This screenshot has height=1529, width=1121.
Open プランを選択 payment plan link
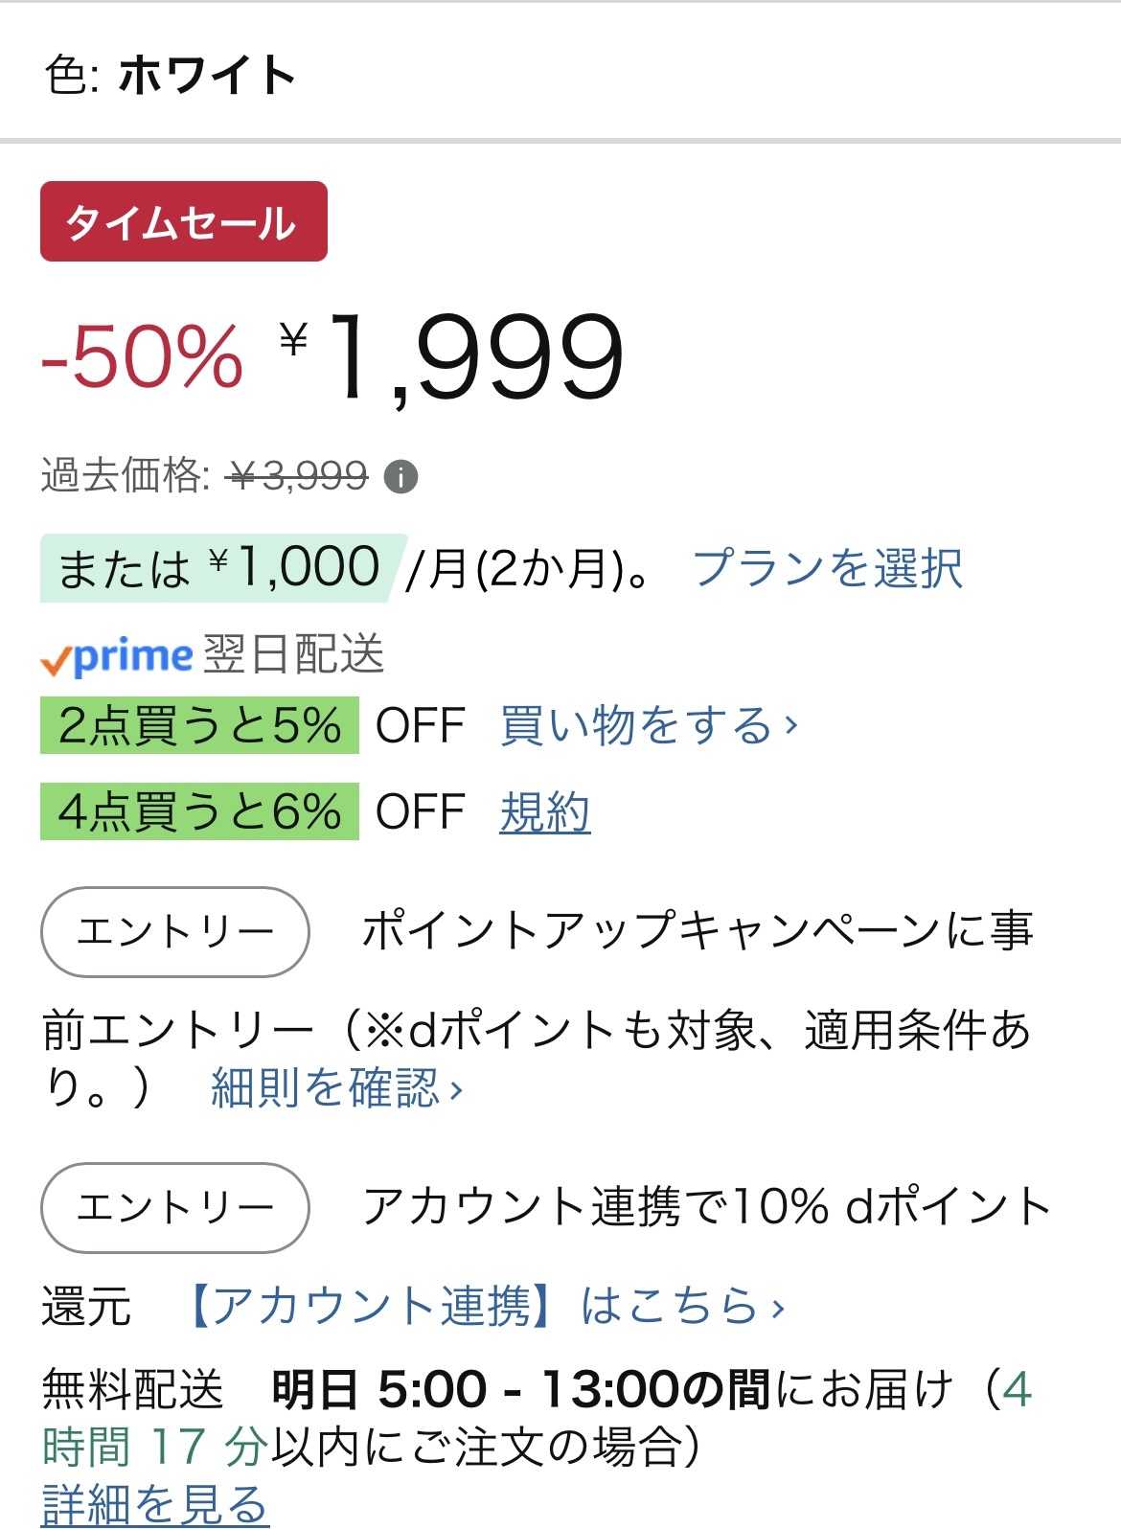pyautogui.click(x=827, y=568)
